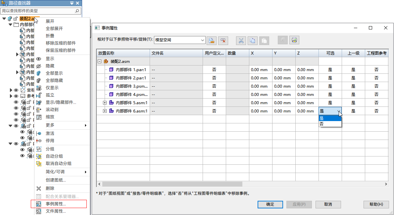Toggle the eye icon beside 参考 node
The height and width of the screenshot is (215, 394).
pyautogui.click(x=16, y=96)
